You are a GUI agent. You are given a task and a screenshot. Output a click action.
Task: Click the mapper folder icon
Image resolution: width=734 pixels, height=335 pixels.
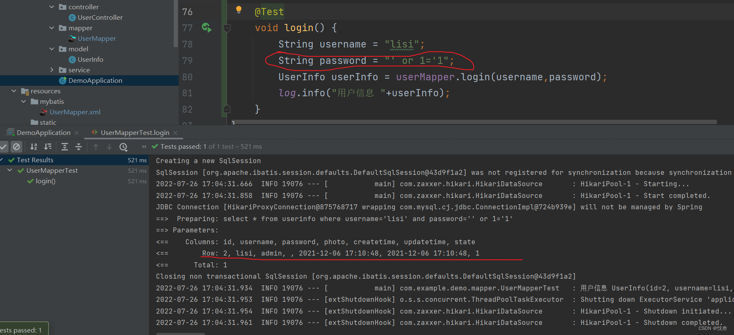pyautogui.click(x=63, y=28)
